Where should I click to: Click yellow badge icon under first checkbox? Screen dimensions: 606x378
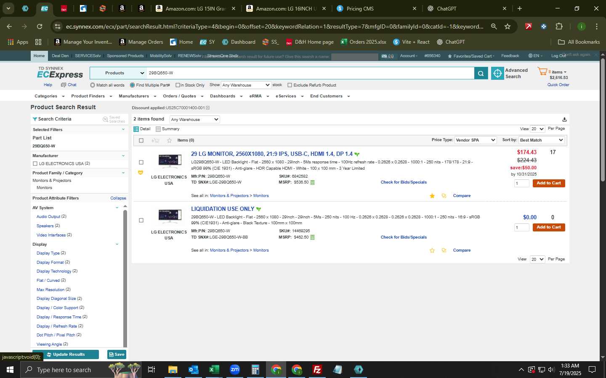pos(141,173)
